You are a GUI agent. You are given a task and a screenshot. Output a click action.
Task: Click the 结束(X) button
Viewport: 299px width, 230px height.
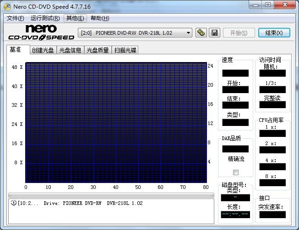(x=274, y=33)
